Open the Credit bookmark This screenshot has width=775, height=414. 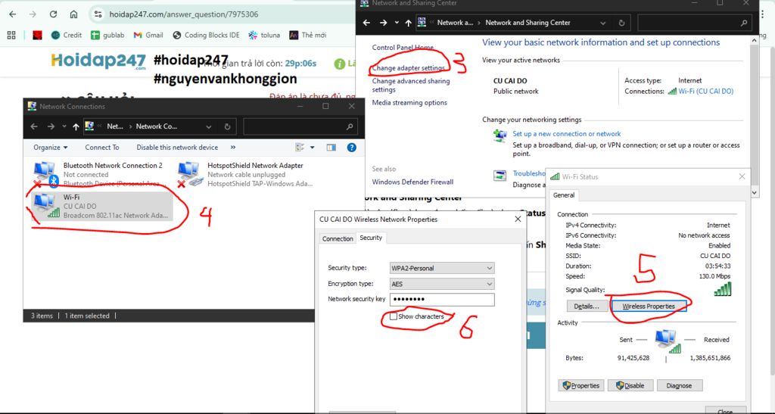click(67, 35)
